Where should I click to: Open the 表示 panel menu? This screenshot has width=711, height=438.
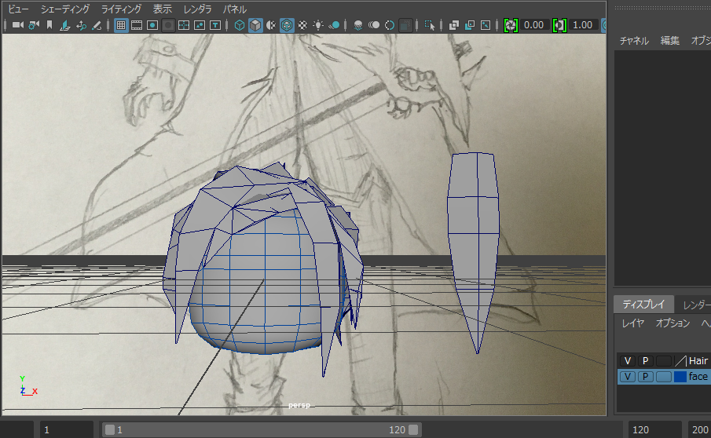163,9
